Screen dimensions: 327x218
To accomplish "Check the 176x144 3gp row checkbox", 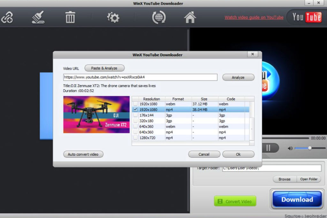I will pyautogui.click(x=135, y=115).
